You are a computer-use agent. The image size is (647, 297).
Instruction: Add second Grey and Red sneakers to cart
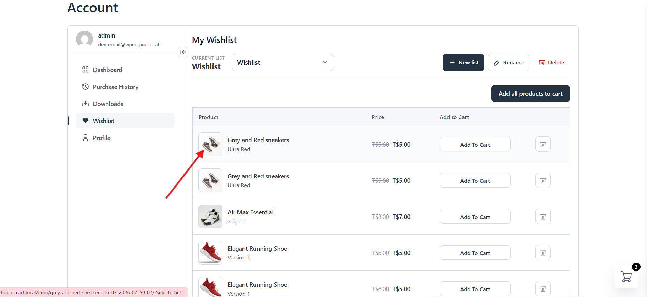(475, 180)
